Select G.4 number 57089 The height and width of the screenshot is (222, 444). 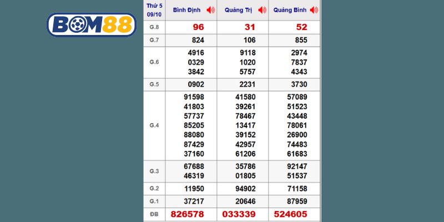(x=297, y=97)
